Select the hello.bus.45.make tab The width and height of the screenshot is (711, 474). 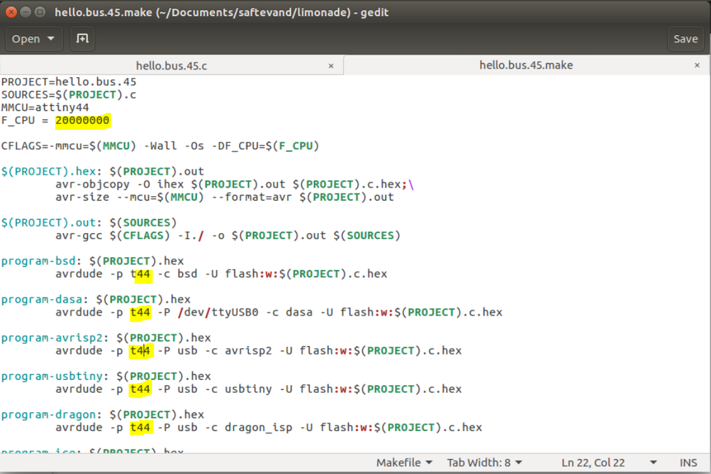[x=526, y=65]
